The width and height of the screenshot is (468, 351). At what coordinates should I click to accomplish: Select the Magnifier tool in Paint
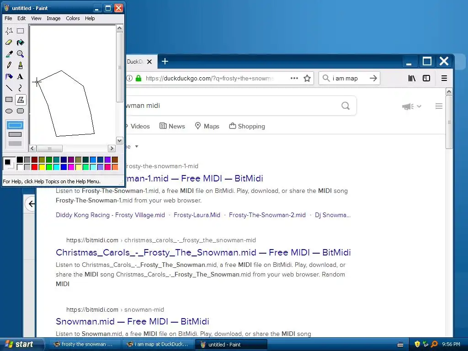point(20,54)
